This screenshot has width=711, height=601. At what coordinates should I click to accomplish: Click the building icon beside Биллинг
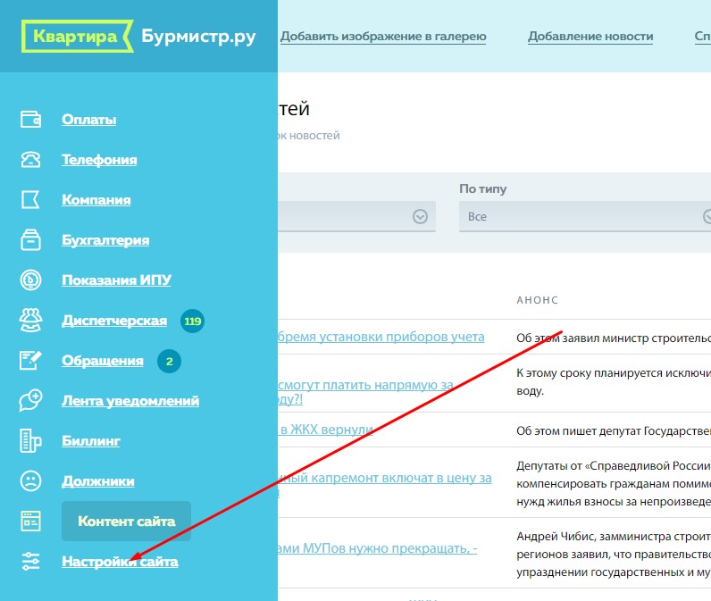coord(30,440)
